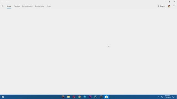
Task: Open the taskbar clock and date
Action: coord(168,97)
